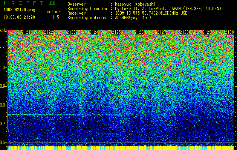Click the 2129 time marker

(207, 32)
